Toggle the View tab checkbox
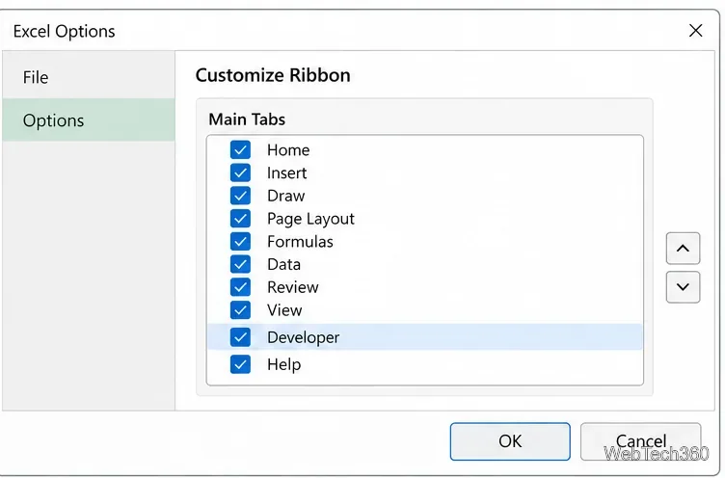This screenshot has width=725, height=478. pyautogui.click(x=240, y=309)
